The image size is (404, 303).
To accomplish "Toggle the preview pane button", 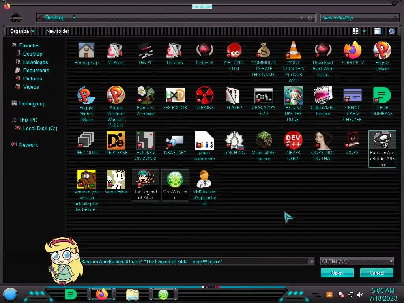I will (378, 31).
